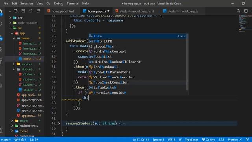Unfold the removeStudent method at line 42
This screenshot has width=252, height=142.
click(59, 123)
